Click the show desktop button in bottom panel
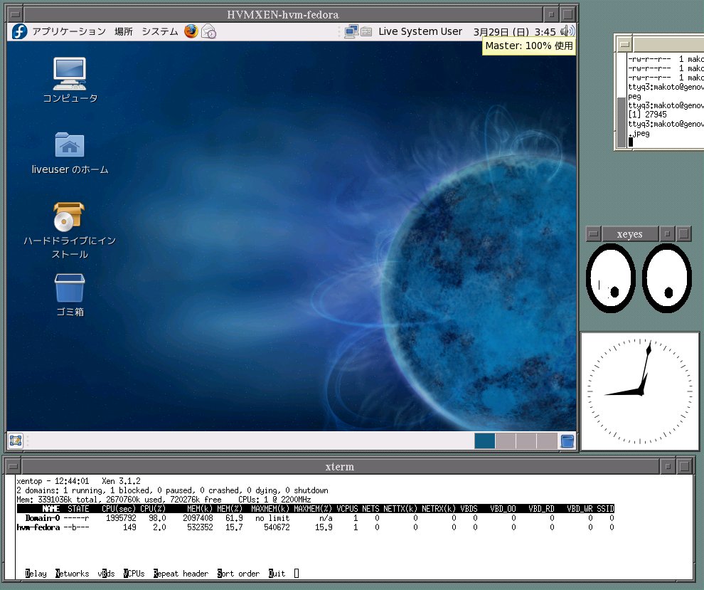This screenshot has width=704, height=590. [x=16, y=441]
